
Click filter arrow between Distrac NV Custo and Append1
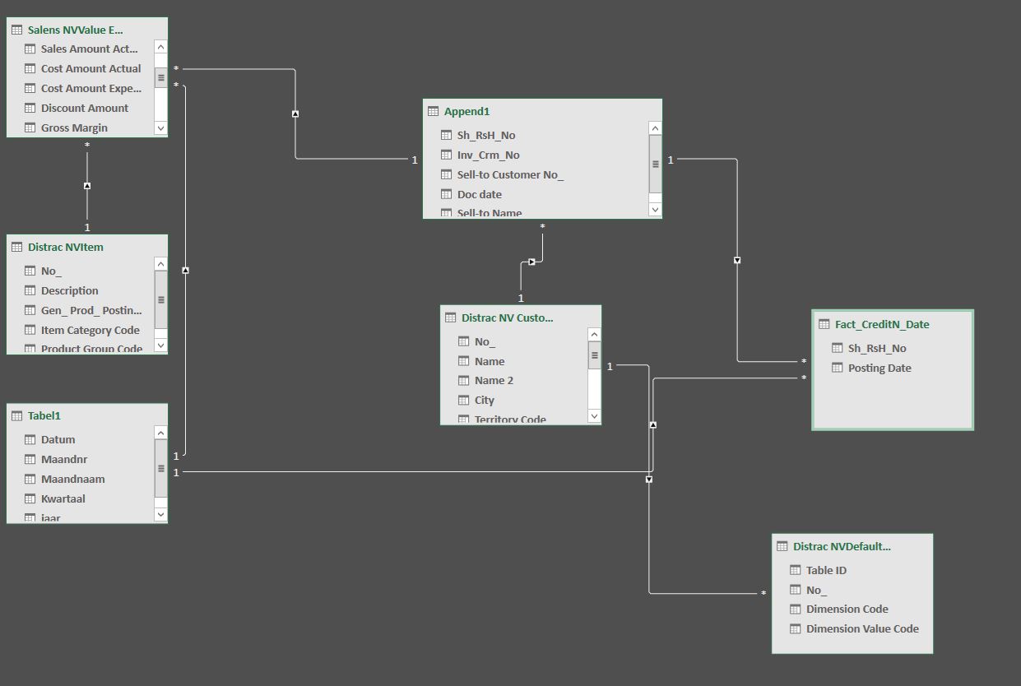[531, 262]
